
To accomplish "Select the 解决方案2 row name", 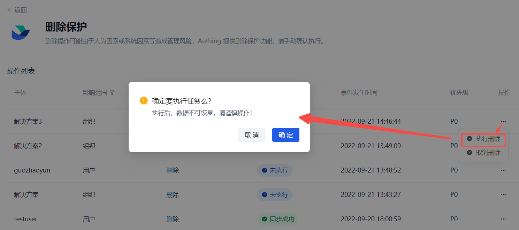I will pyautogui.click(x=28, y=146).
